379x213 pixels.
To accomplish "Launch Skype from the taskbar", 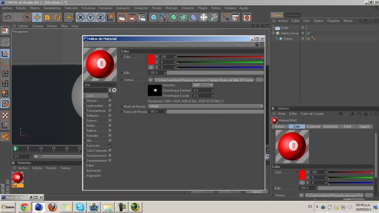I will [80, 207].
